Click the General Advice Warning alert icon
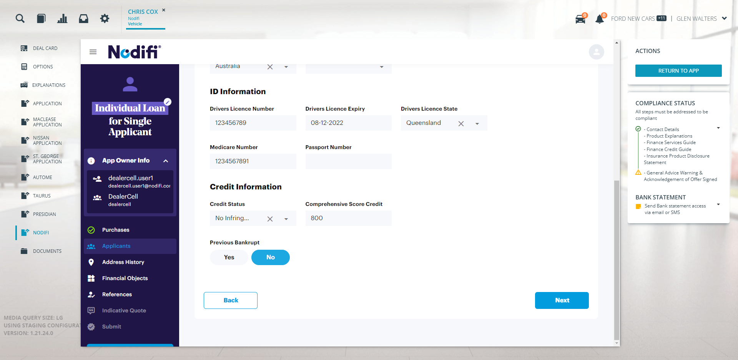This screenshot has height=360, width=738. tap(638, 173)
